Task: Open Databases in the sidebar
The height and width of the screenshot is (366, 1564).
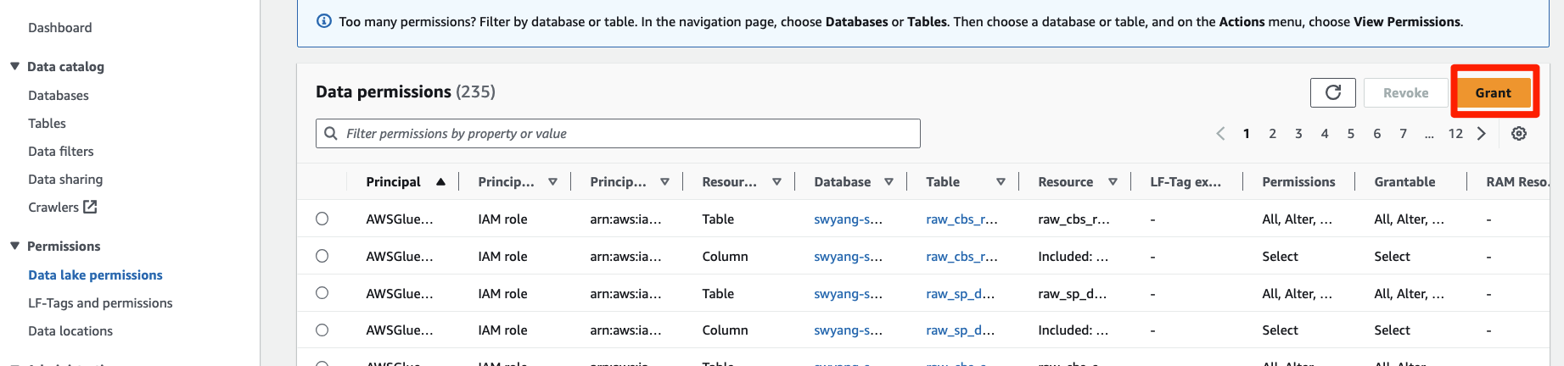Action: [59, 96]
